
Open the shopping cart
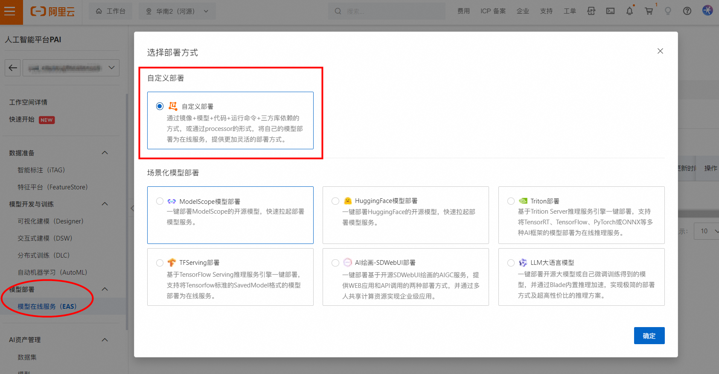click(x=649, y=11)
